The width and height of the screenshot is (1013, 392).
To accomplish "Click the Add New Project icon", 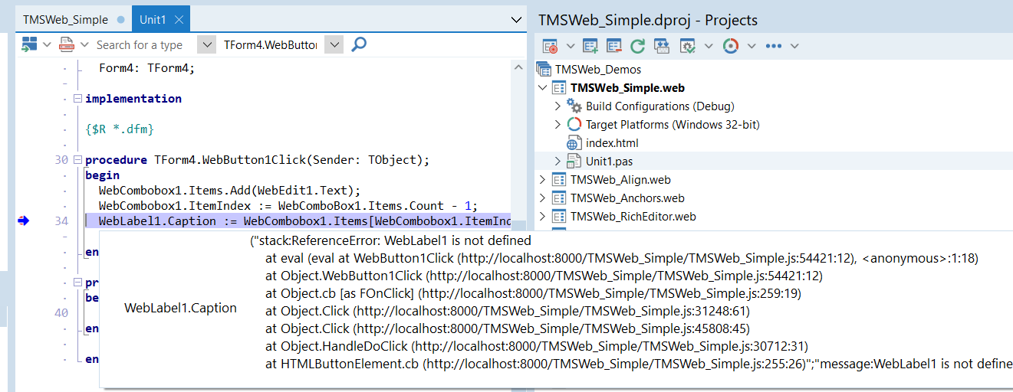I will tap(590, 46).
